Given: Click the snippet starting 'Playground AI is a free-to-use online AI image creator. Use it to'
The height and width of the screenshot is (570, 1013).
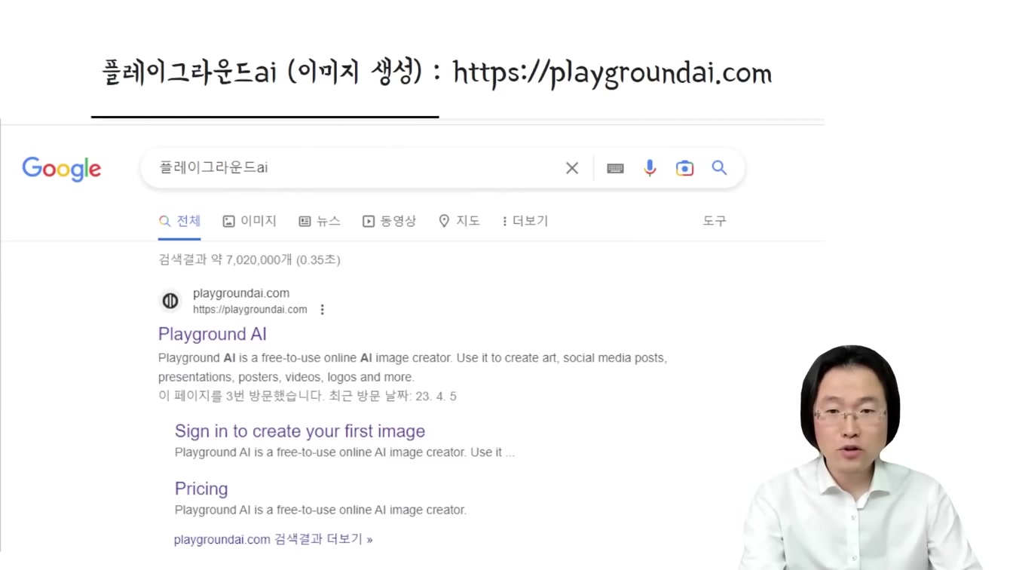Looking at the screenshot, I should 412,367.
